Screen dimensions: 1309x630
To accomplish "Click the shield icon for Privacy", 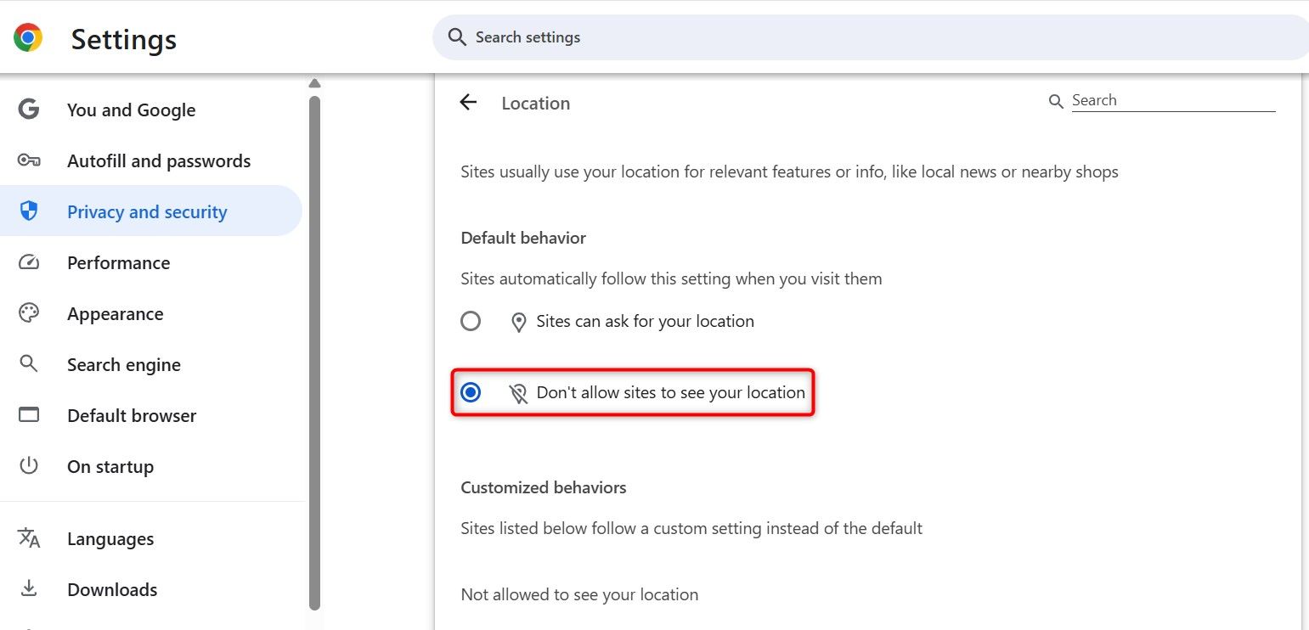I will click(29, 211).
